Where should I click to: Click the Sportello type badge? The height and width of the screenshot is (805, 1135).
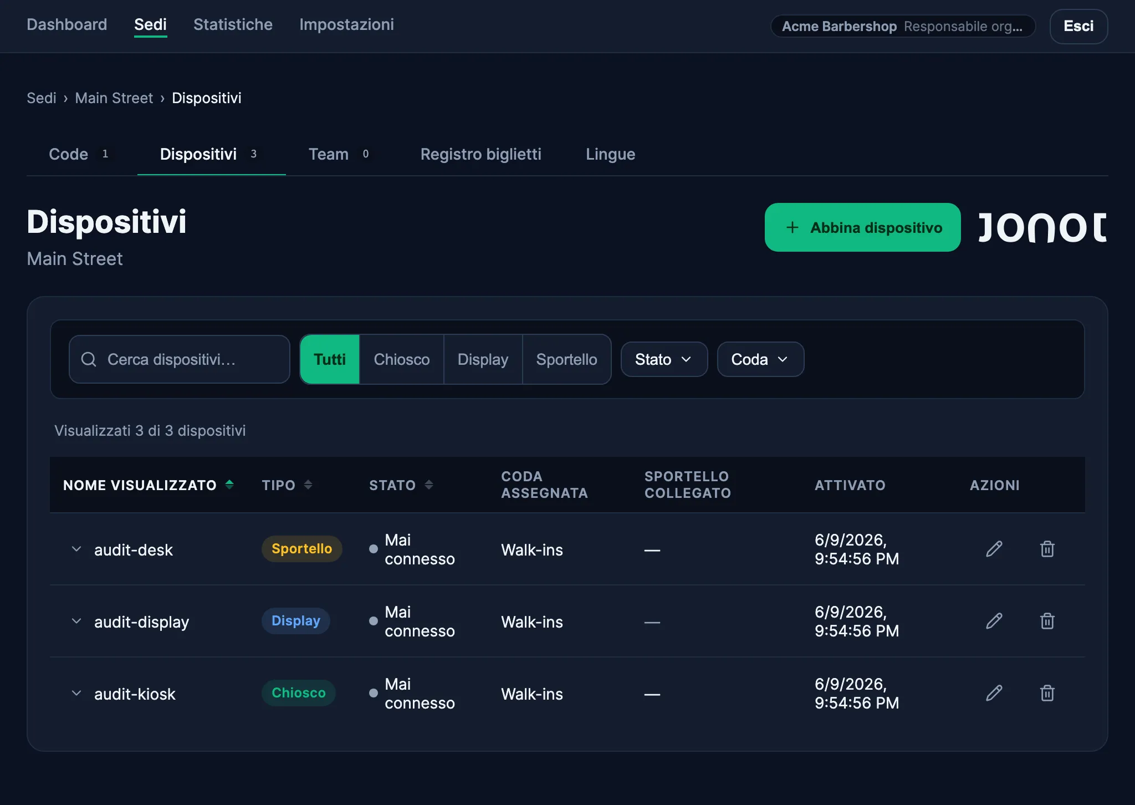tap(301, 549)
